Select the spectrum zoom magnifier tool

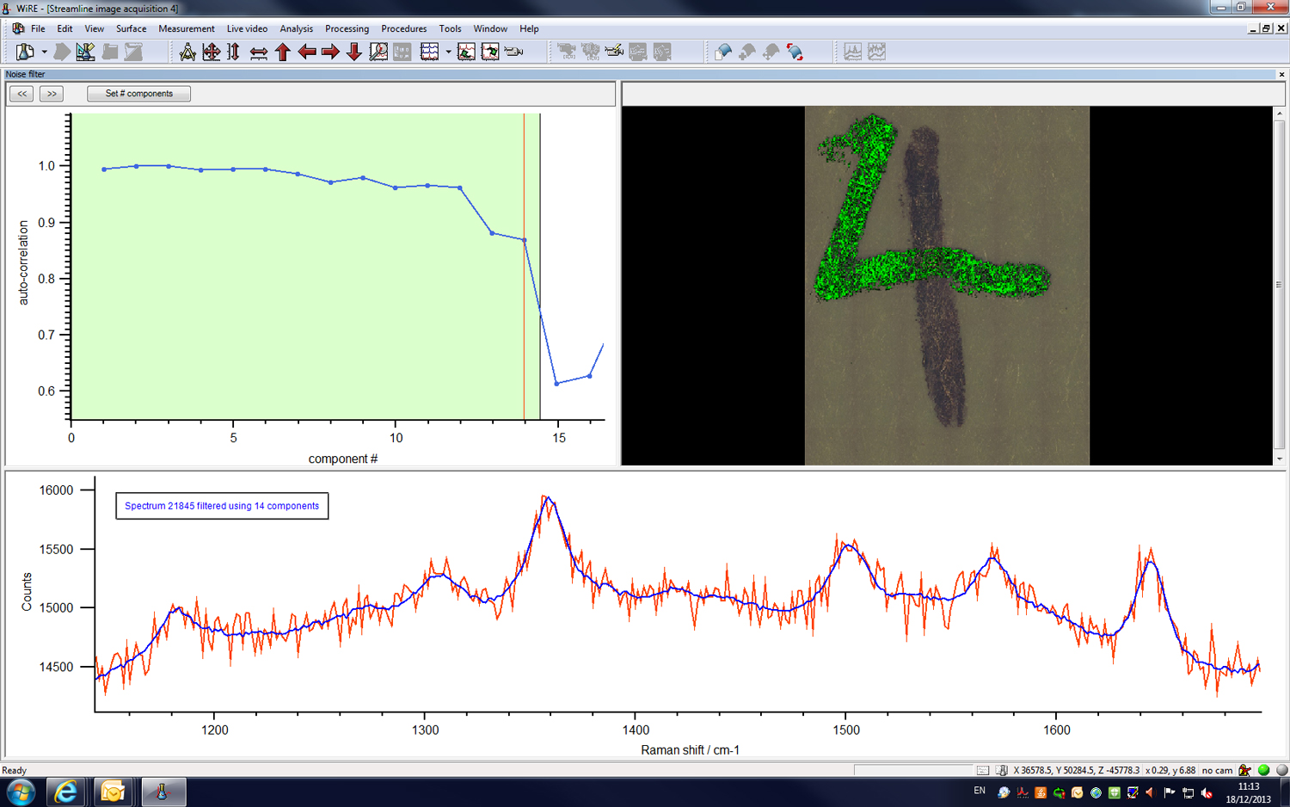378,52
